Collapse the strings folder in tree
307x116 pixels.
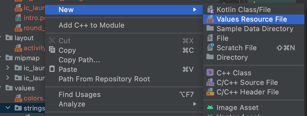[8, 108]
